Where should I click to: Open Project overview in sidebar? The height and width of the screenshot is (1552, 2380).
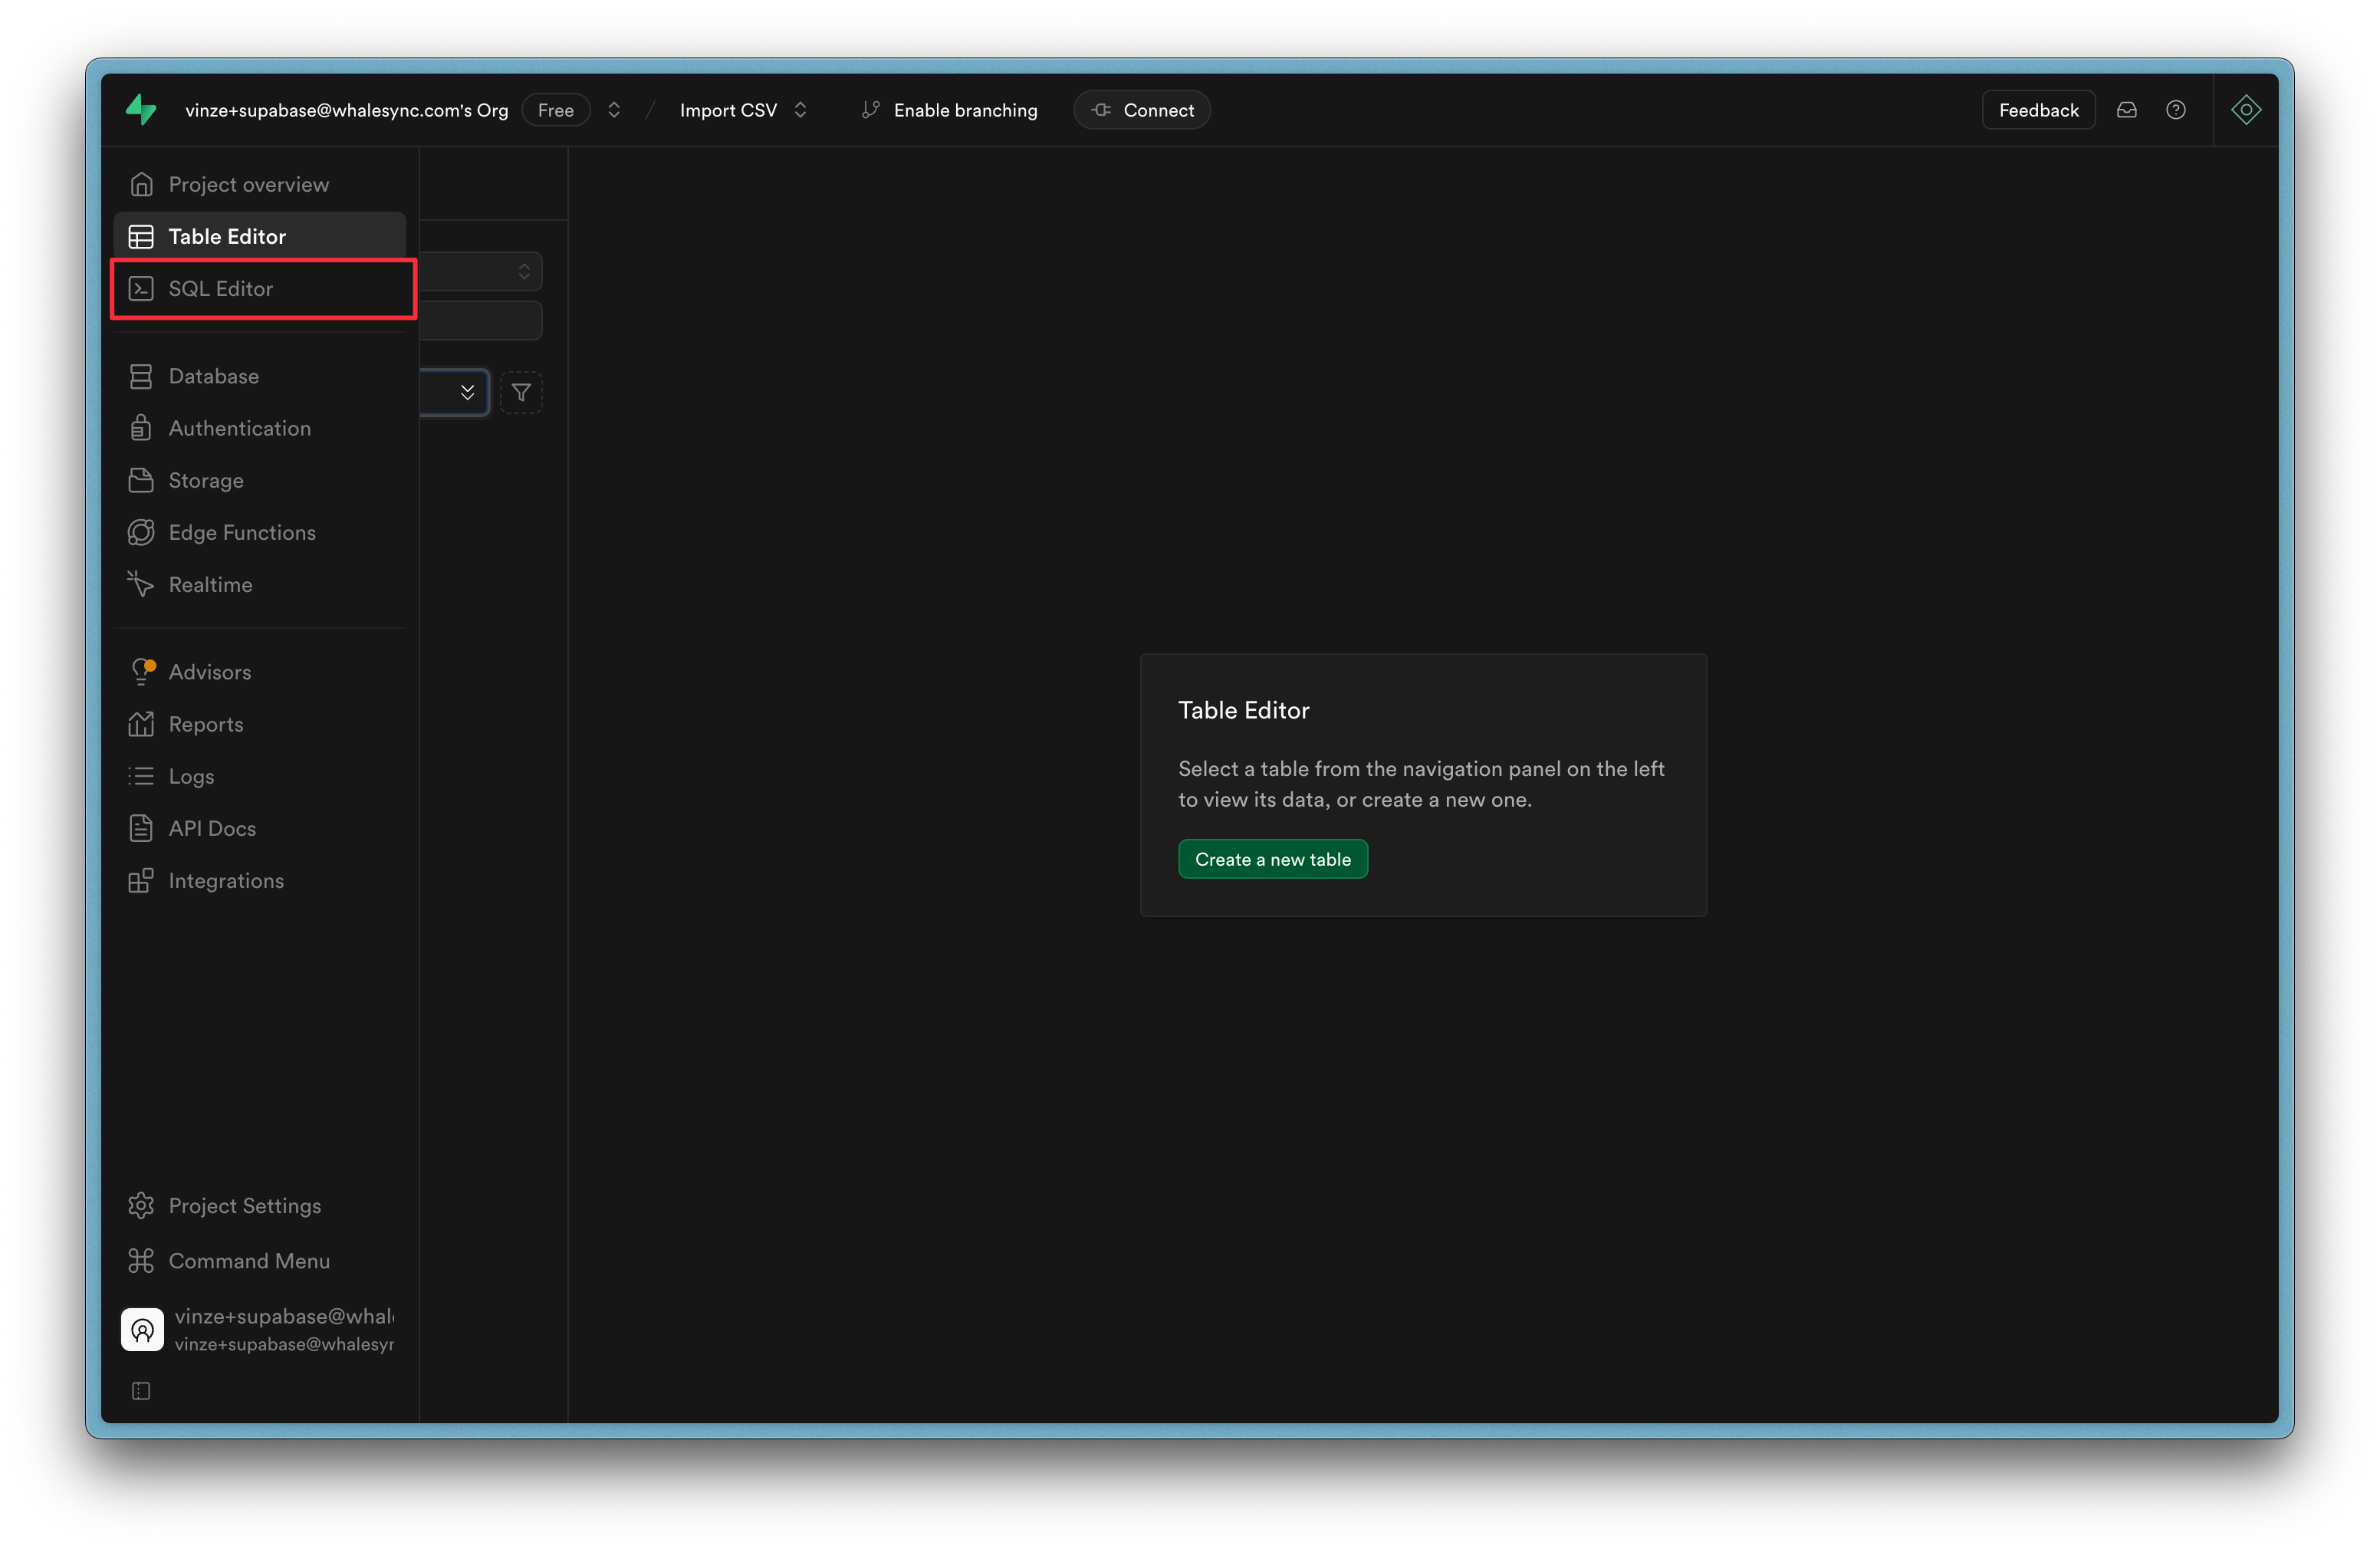[x=260, y=184]
